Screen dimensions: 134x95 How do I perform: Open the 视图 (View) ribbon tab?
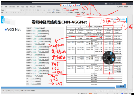click(x=22, y=7)
